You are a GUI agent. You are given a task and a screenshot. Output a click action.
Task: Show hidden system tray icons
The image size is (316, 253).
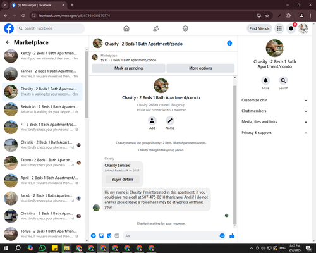(252, 248)
